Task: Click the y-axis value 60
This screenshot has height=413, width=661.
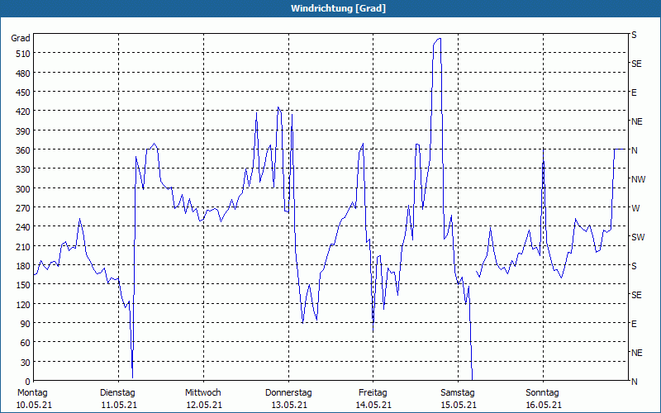Action: [26, 343]
